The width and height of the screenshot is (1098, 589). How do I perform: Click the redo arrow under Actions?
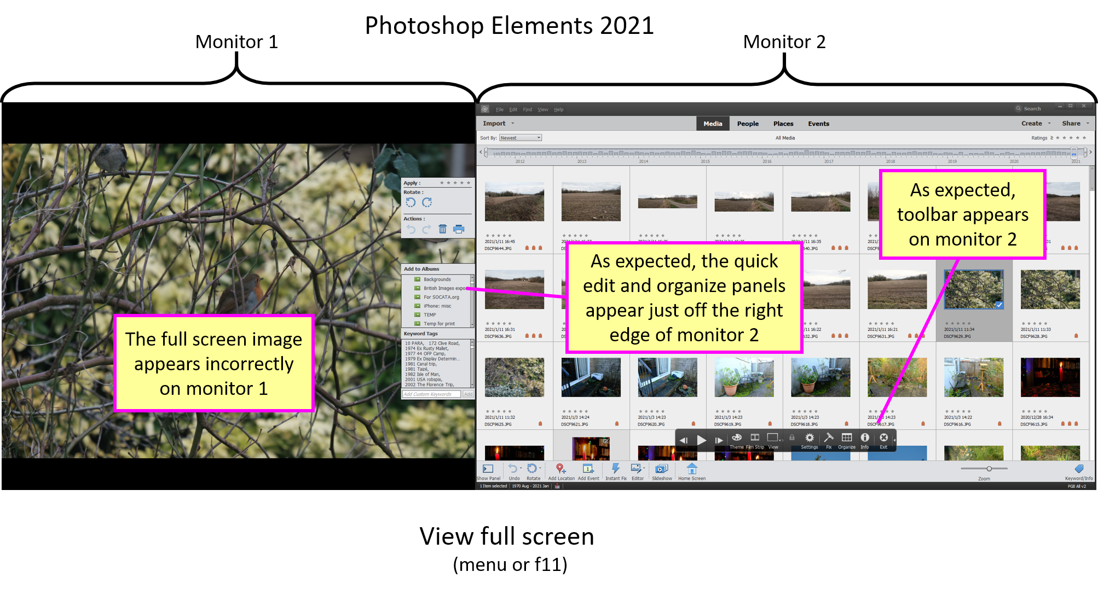click(x=426, y=229)
